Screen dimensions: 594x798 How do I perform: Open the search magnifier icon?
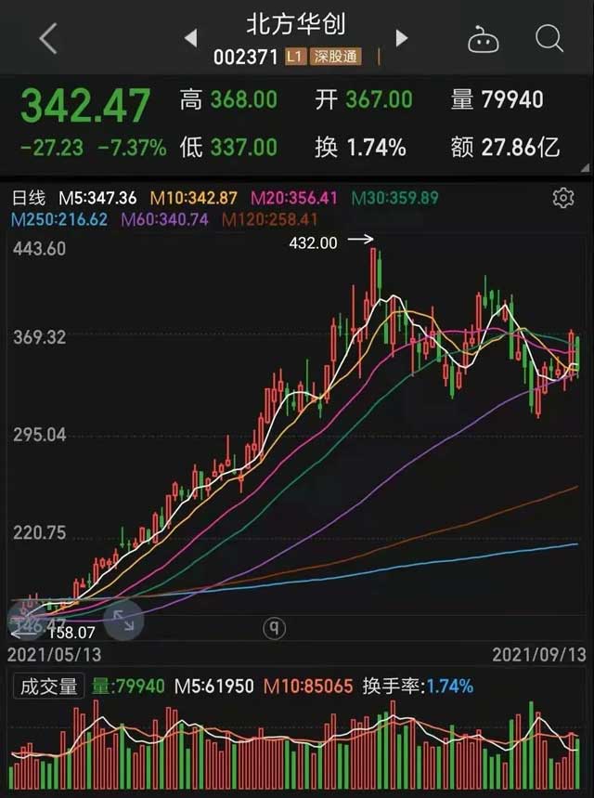(549, 39)
